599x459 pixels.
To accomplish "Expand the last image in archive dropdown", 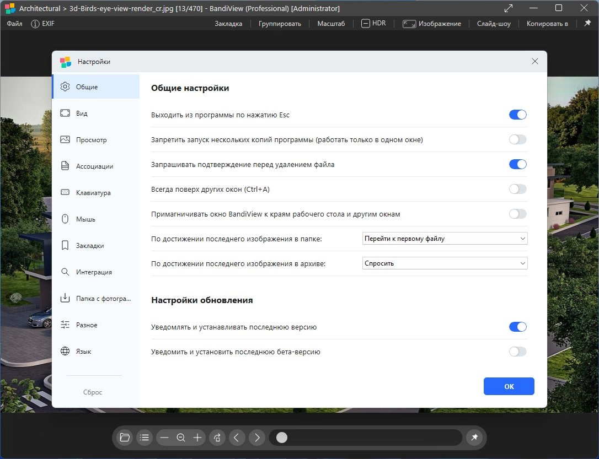I will (445, 263).
